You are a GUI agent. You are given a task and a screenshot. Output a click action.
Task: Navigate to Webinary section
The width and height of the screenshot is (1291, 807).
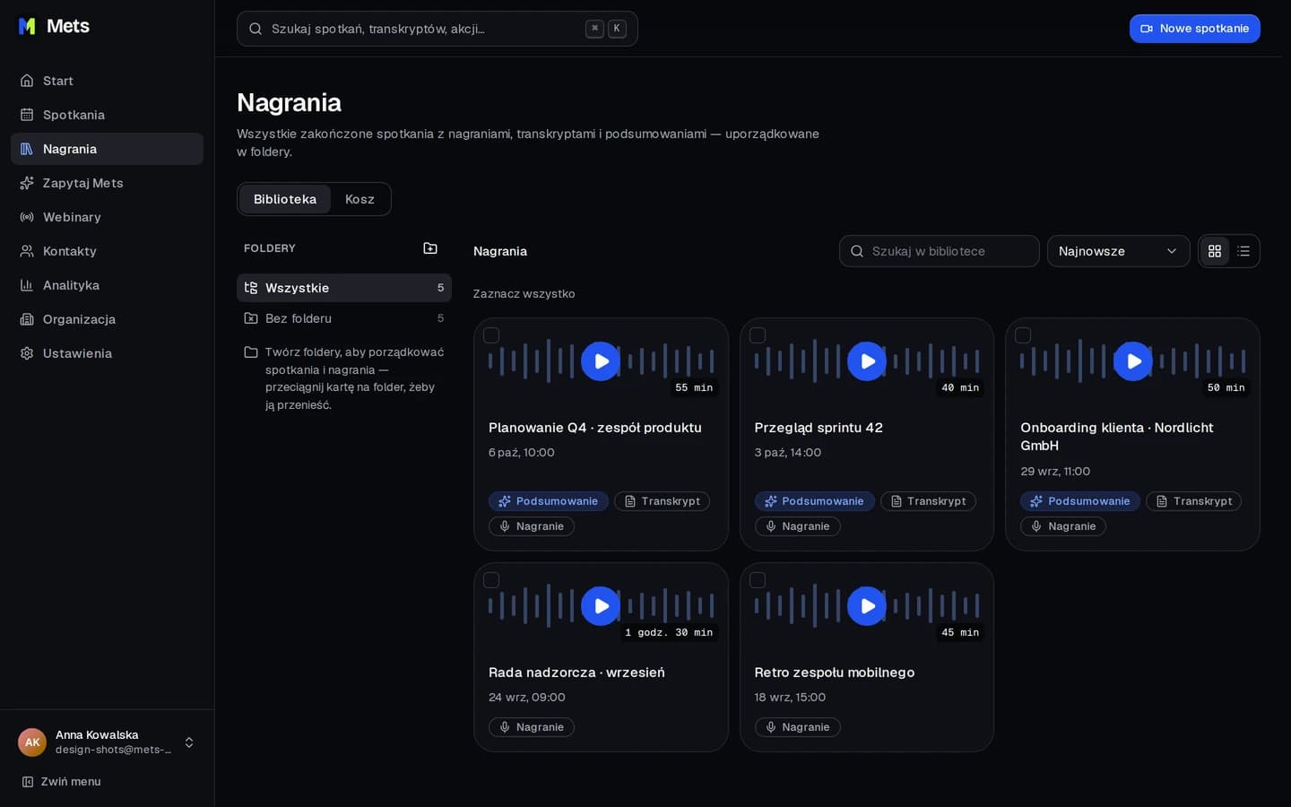point(107,217)
